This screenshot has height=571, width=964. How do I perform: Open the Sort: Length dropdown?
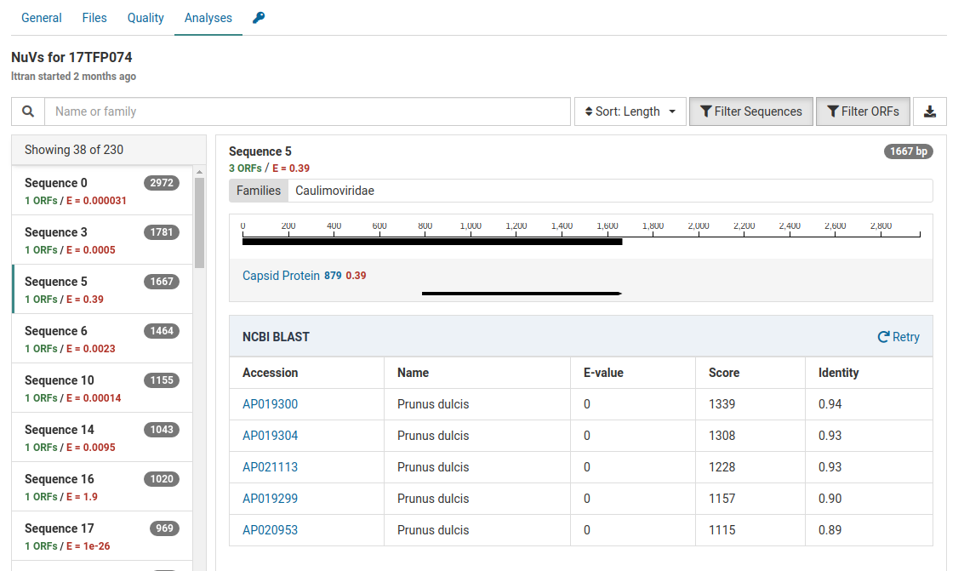630,111
